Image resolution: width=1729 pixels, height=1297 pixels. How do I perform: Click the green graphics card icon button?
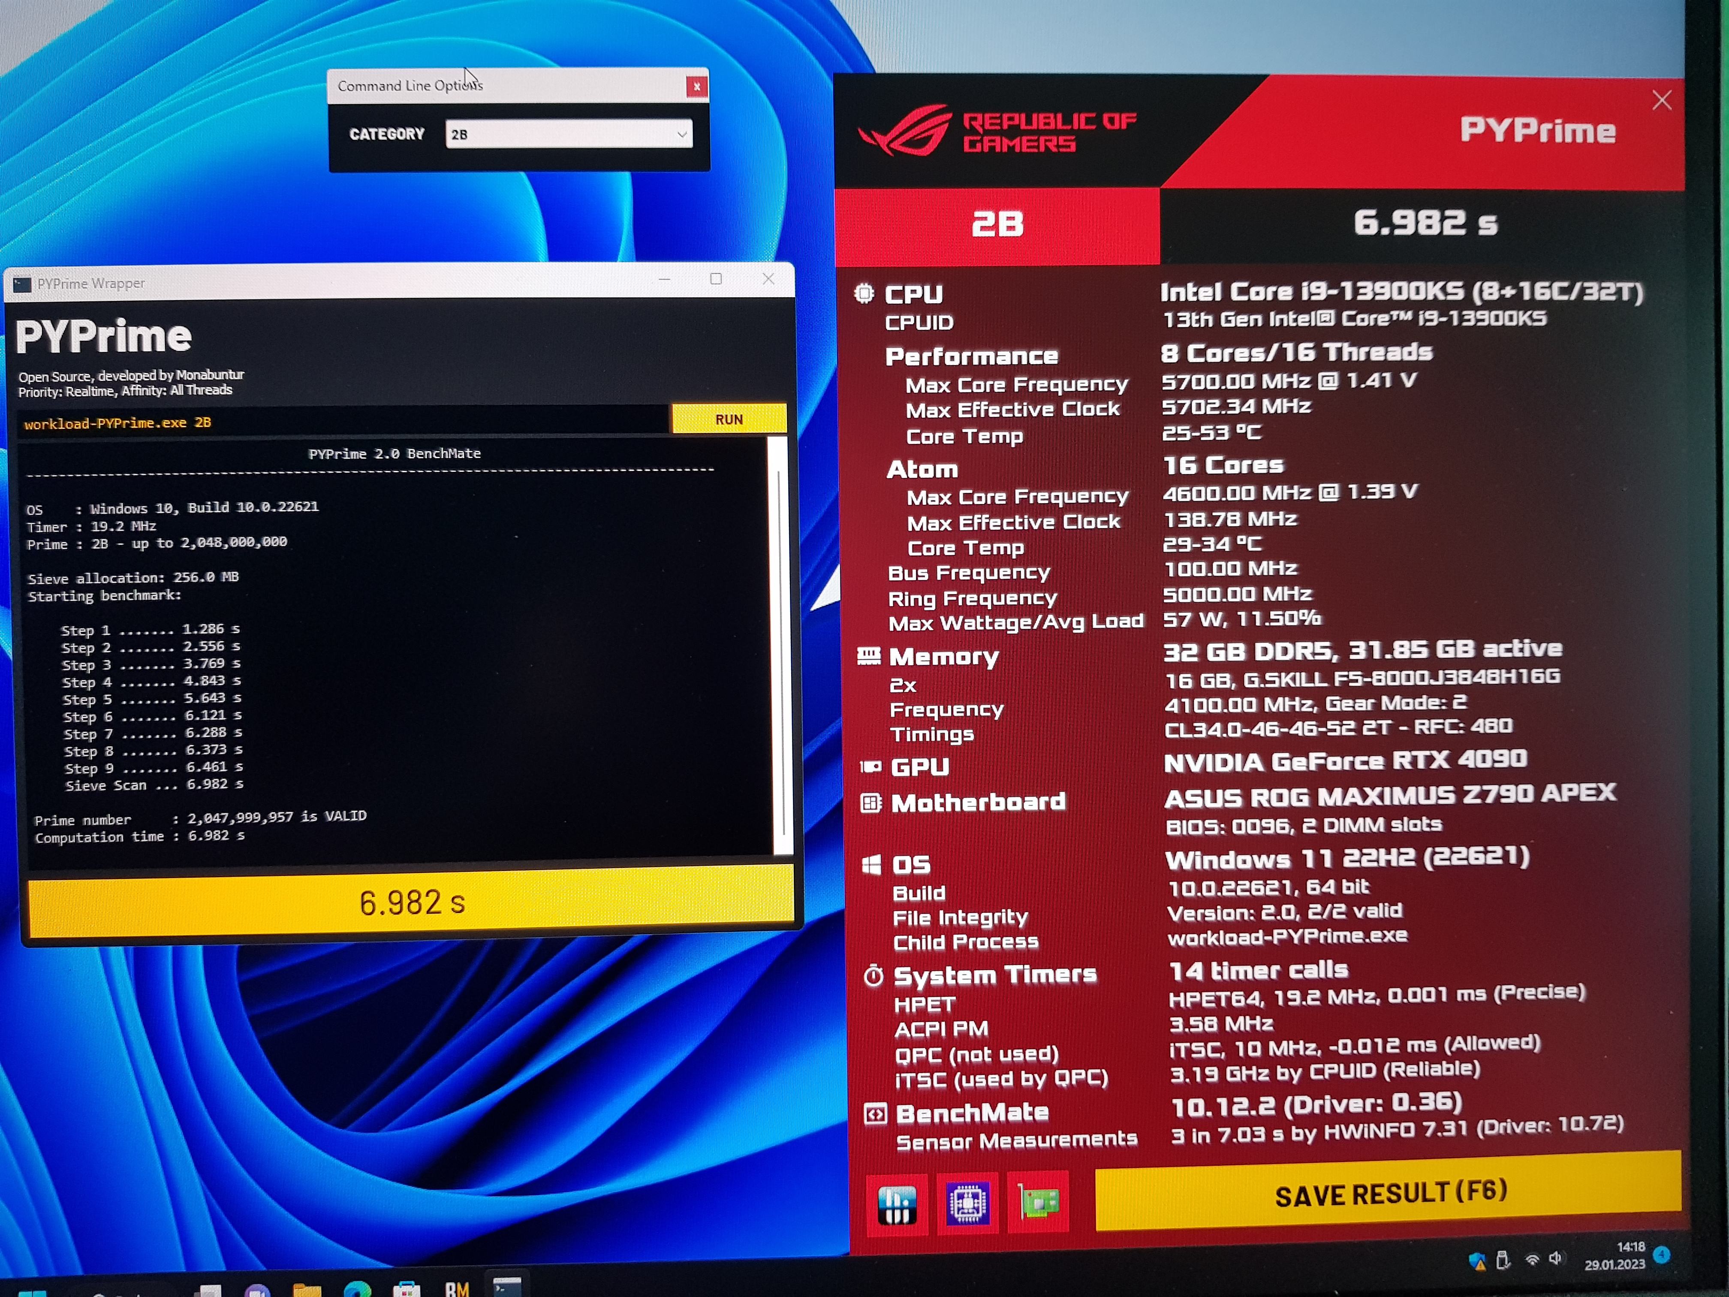[x=1038, y=1202]
